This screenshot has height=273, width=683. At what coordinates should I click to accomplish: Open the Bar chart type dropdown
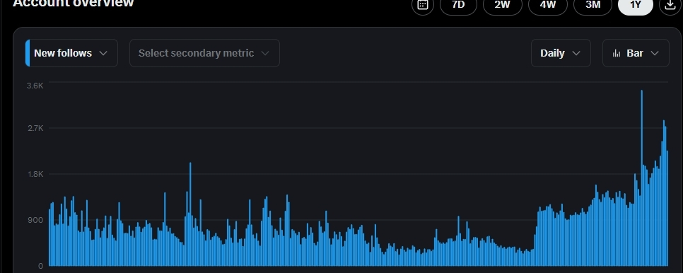tap(636, 53)
